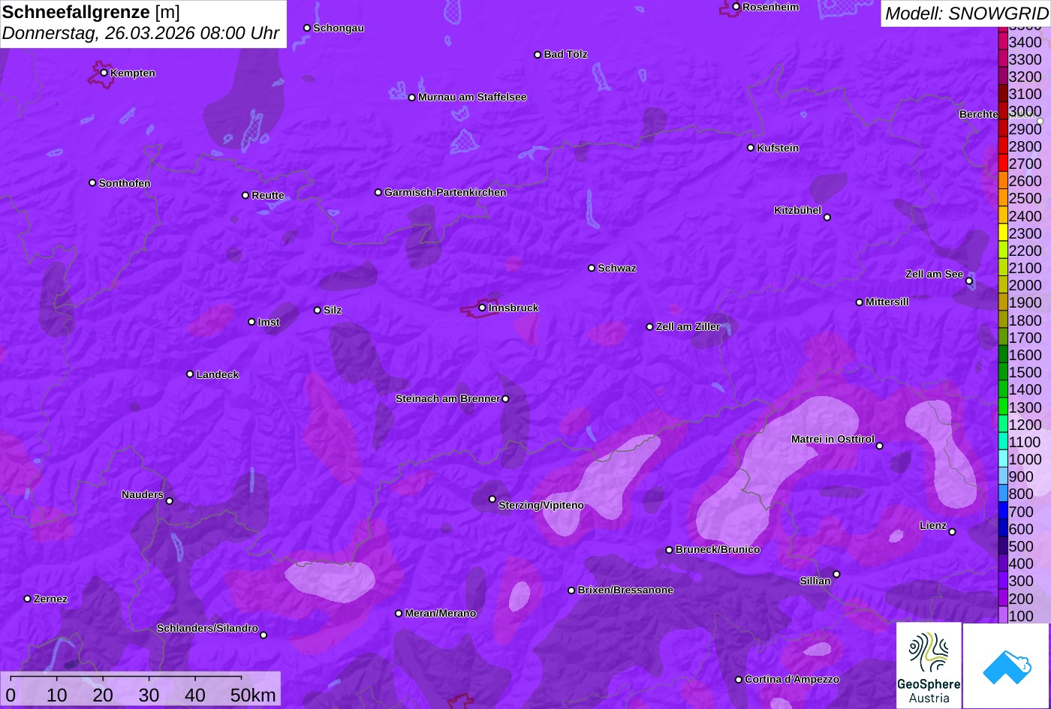Click the Schwaz label
The image size is (1051, 709).
(617, 268)
